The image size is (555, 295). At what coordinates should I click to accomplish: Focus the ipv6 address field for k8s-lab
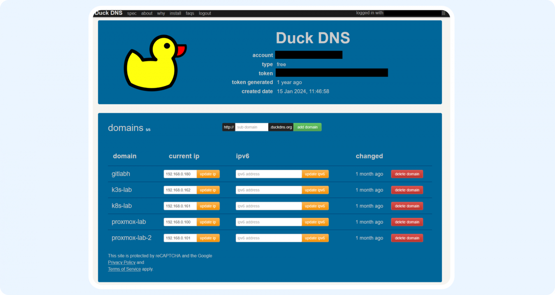click(x=269, y=206)
